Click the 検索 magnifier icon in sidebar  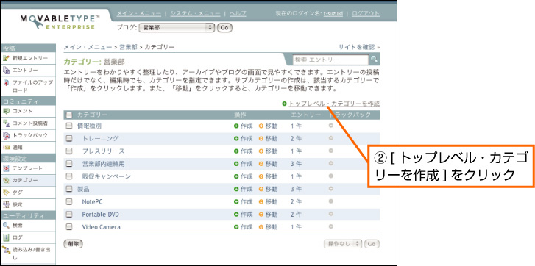pyautogui.click(x=6, y=225)
